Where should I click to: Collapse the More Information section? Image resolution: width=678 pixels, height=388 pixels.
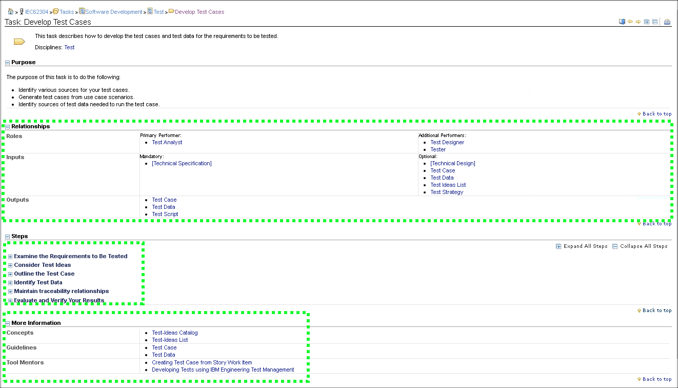point(8,323)
